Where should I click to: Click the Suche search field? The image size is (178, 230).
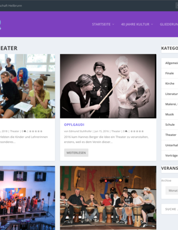coord(170,209)
